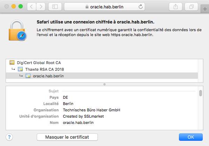Viewport: 209px width, 146px height.
Task: Click the heading 'Safari utilise une connexion chiffrée'
Action: click(95, 22)
